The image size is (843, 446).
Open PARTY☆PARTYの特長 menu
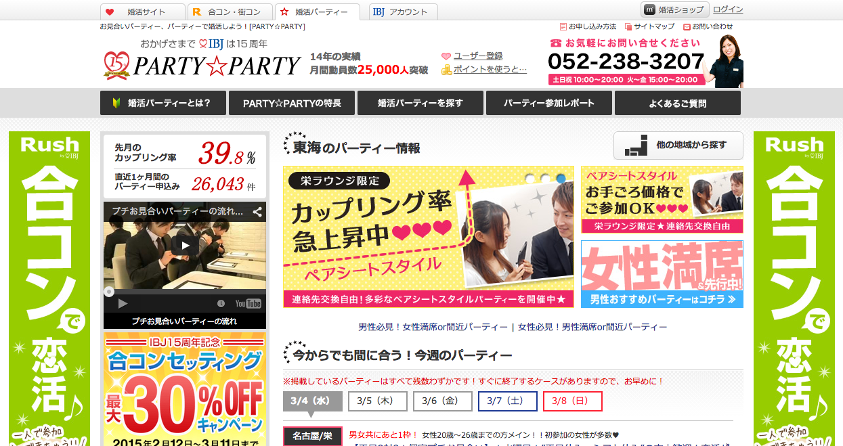(x=292, y=103)
